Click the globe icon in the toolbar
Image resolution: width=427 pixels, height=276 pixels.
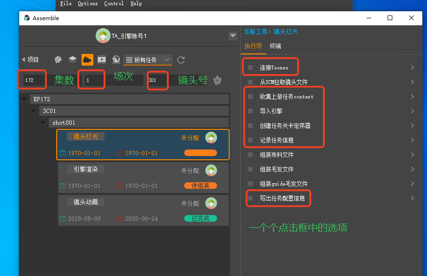pyautogui.click(x=116, y=60)
